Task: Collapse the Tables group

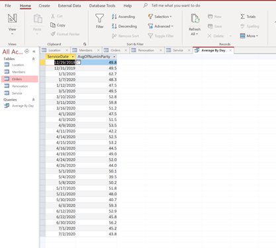Action: tap(34, 59)
